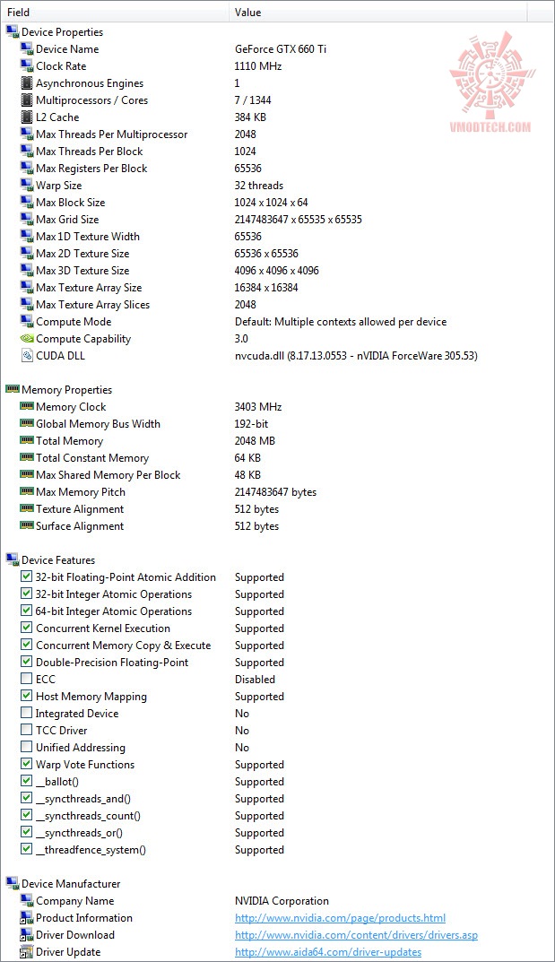Select the 32 threads value
555x962 pixels.
259,186
